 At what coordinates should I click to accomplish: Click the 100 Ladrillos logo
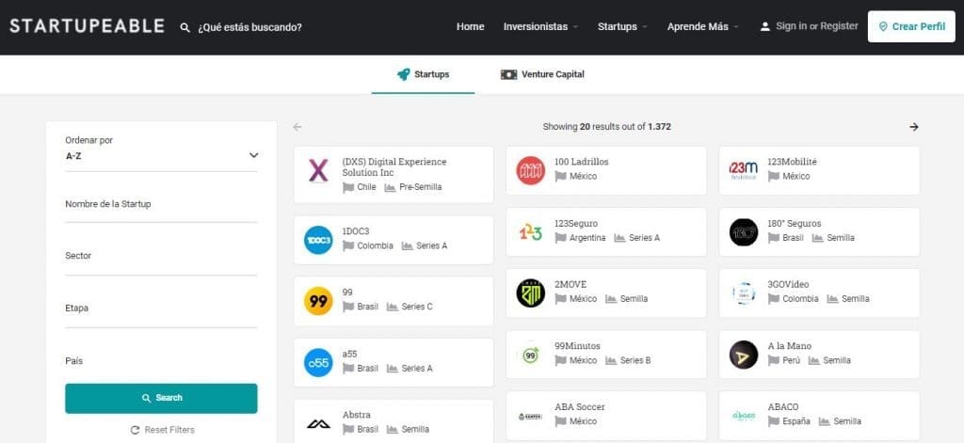tap(530, 170)
